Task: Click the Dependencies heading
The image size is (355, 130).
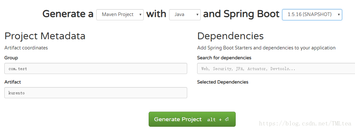Action: click(x=230, y=36)
